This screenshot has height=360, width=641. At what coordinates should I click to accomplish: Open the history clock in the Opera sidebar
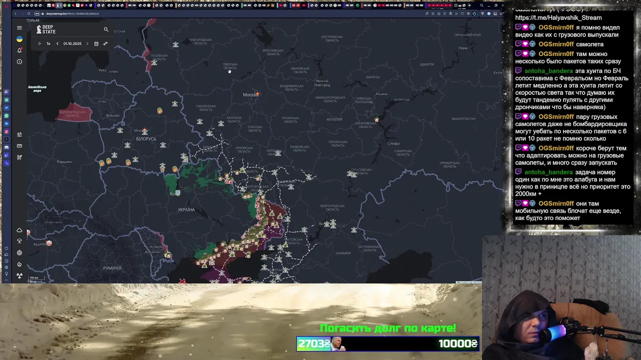[7, 261]
